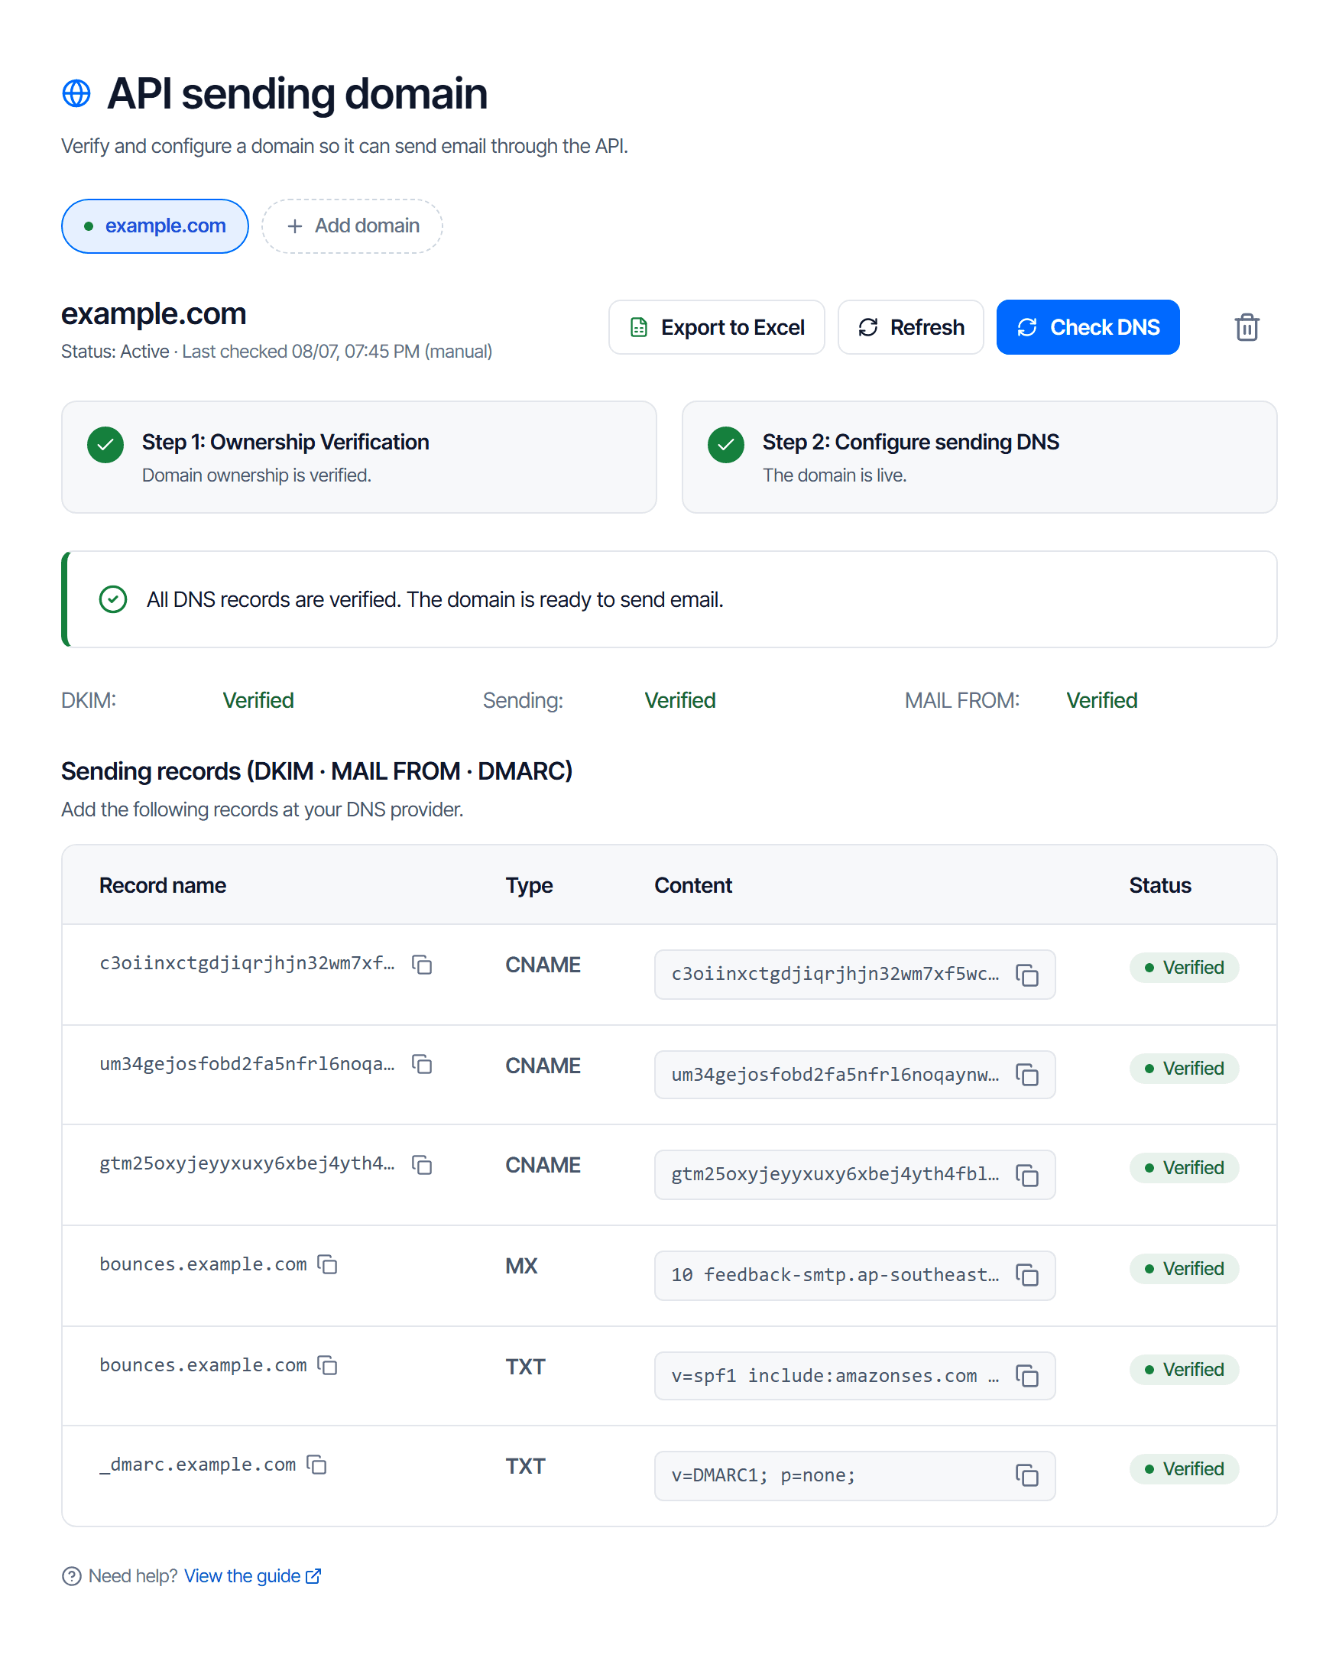
Task: Click the MX type cell
Action: coord(522,1266)
